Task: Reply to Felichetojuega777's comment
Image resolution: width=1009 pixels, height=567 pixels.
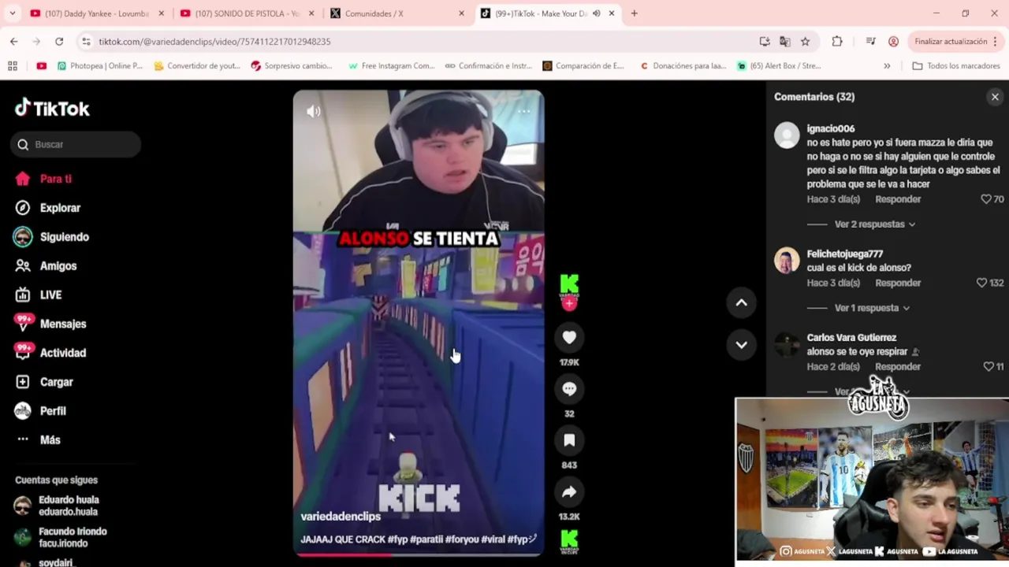Action: [898, 283]
